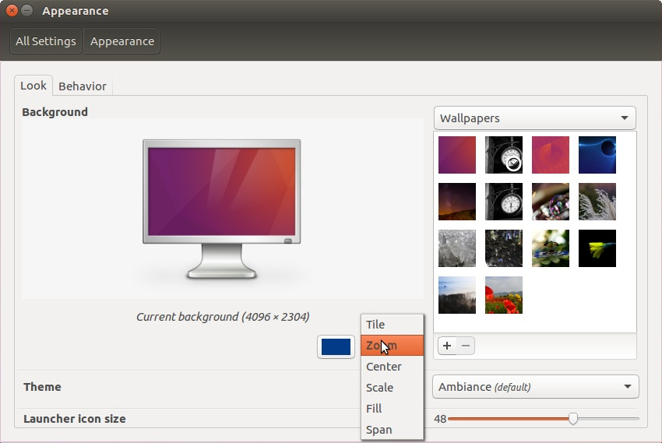Open the Look tab
662x443 pixels.
click(x=33, y=86)
